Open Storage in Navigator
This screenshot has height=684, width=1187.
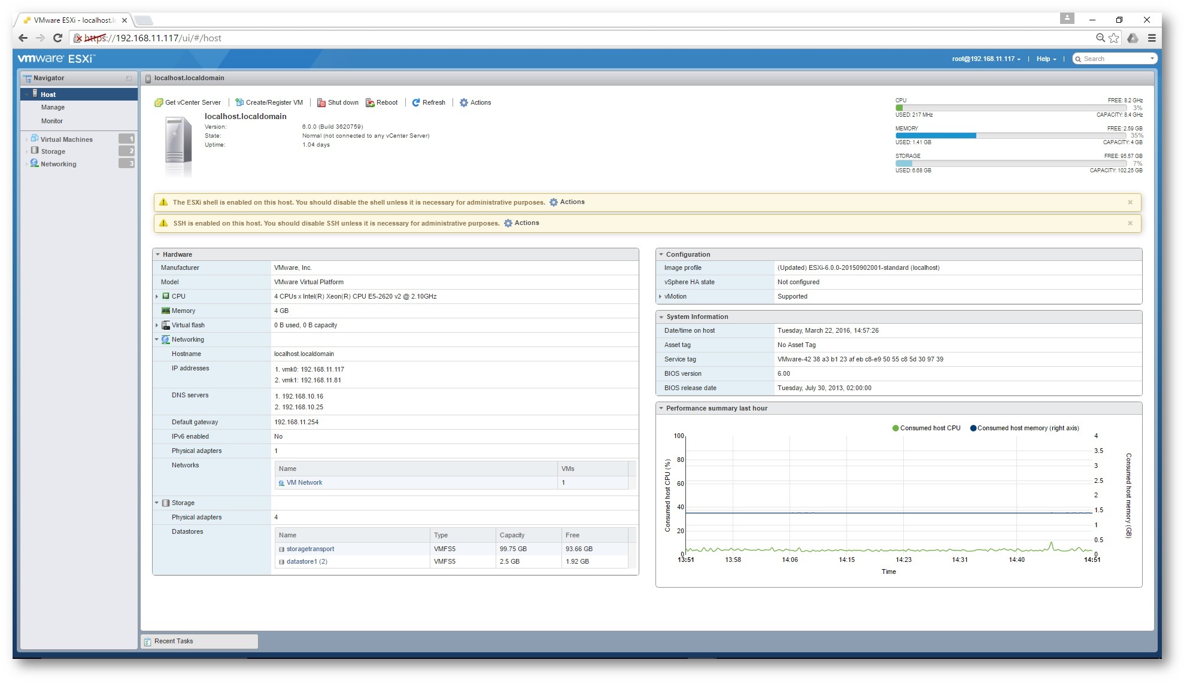[53, 151]
